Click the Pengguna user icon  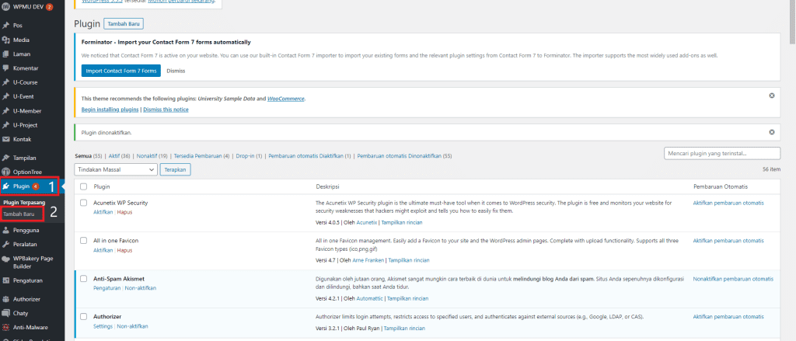[x=5, y=230]
